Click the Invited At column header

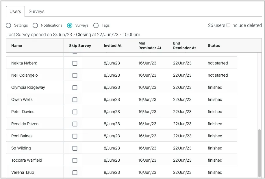point(112,45)
